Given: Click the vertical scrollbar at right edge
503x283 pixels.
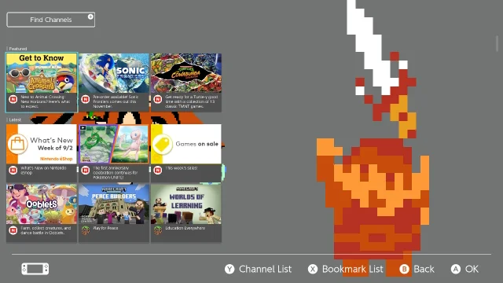Looking at the screenshot, I should pyautogui.click(x=497, y=43).
